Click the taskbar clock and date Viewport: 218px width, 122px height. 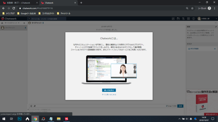(204, 119)
